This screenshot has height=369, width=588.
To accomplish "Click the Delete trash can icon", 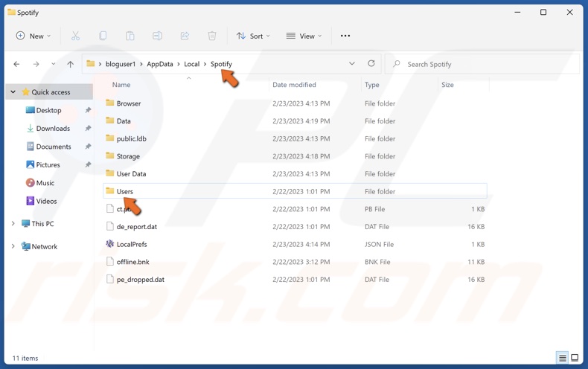I will point(212,36).
